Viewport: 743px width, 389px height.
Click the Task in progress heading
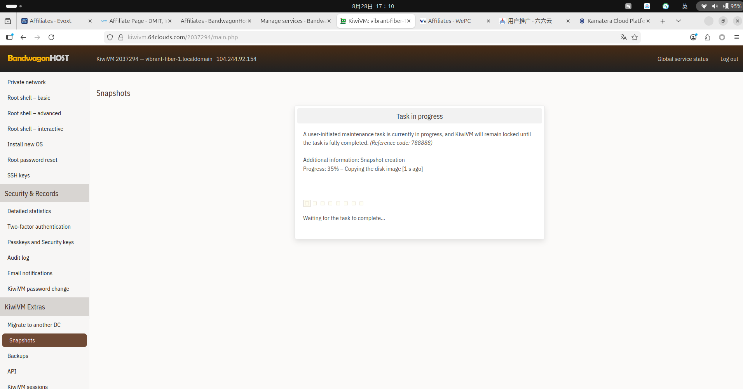click(420, 116)
